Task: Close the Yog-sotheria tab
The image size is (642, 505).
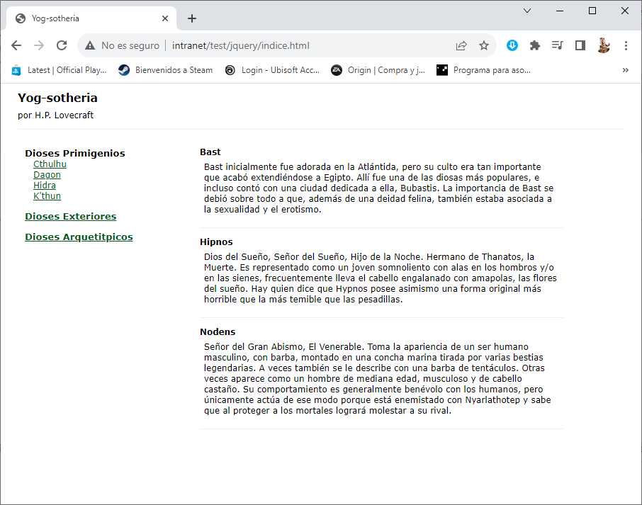Action: [165, 18]
